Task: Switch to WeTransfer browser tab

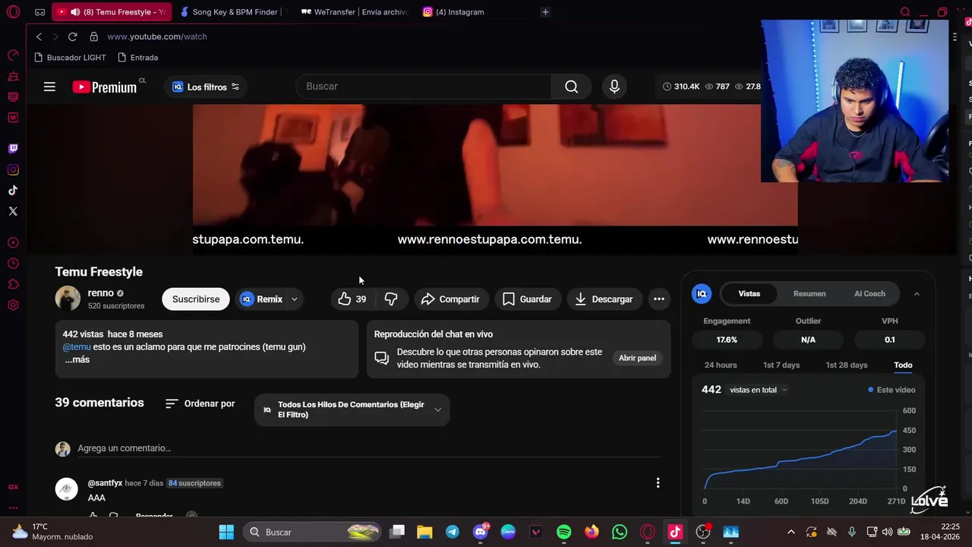Action: pyautogui.click(x=355, y=12)
